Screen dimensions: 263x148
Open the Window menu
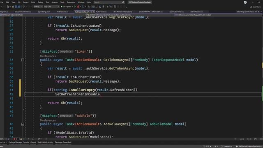coord(81,2)
